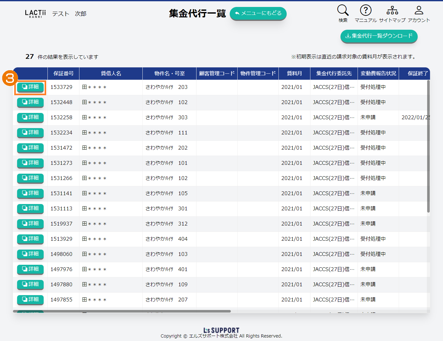Click the 賃借人名 column header

click(111, 73)
